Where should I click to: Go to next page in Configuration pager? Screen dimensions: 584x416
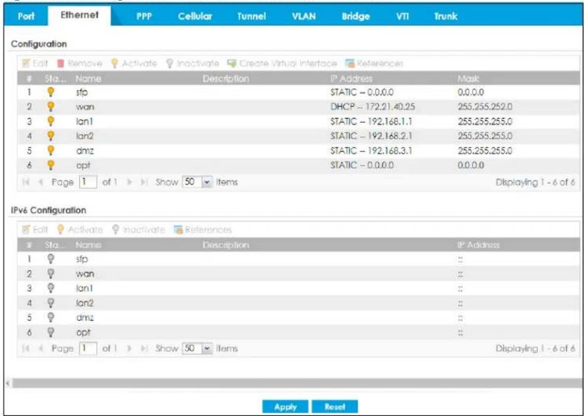pyautogui.click(x=129, y=183)
